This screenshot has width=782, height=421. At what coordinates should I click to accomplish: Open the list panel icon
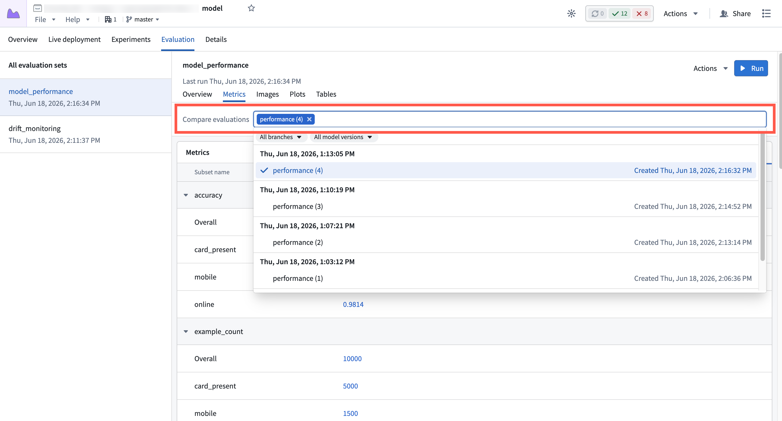tap(766, 14)
